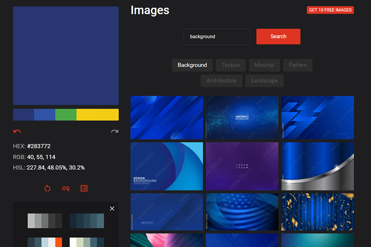Viewport: 371px width, 247px height.
Task: Pick the medium blue swatch in palette bar
Action: point(45,115)
